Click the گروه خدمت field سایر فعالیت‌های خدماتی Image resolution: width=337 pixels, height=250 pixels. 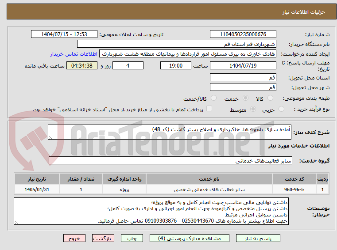point(170,160)
